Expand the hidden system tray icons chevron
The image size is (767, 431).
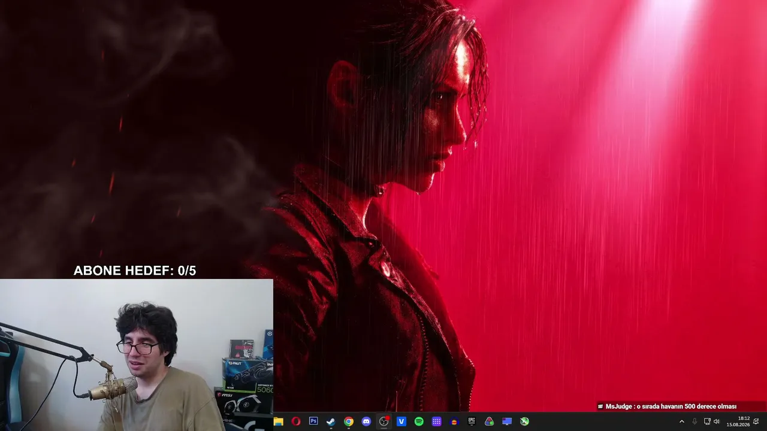coord(682,421)
